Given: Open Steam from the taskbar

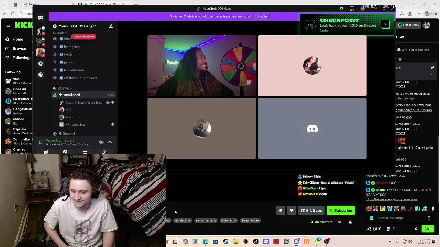Looking at the screenshot, I should (225, 242).
